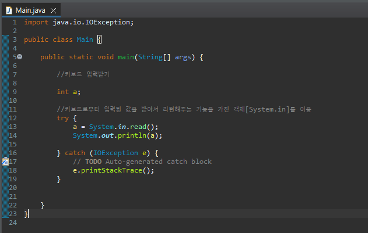Click the long Korean comment on line 11
The width and height of the screenshot is (368, 233).
184,109
